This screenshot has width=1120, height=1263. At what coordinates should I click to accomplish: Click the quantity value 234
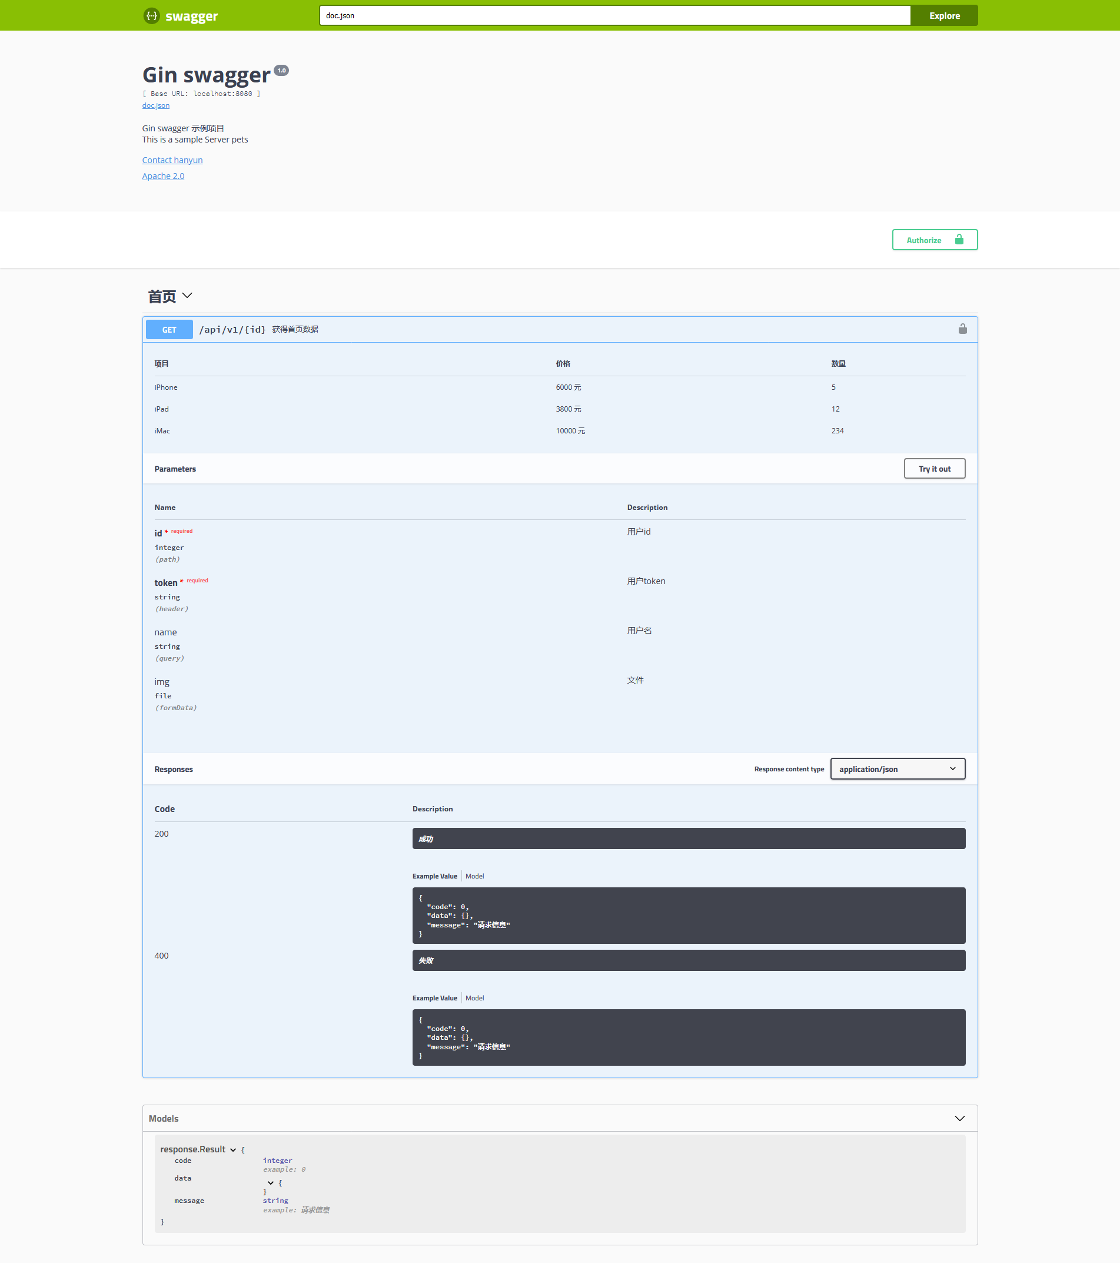click(837, 430)
